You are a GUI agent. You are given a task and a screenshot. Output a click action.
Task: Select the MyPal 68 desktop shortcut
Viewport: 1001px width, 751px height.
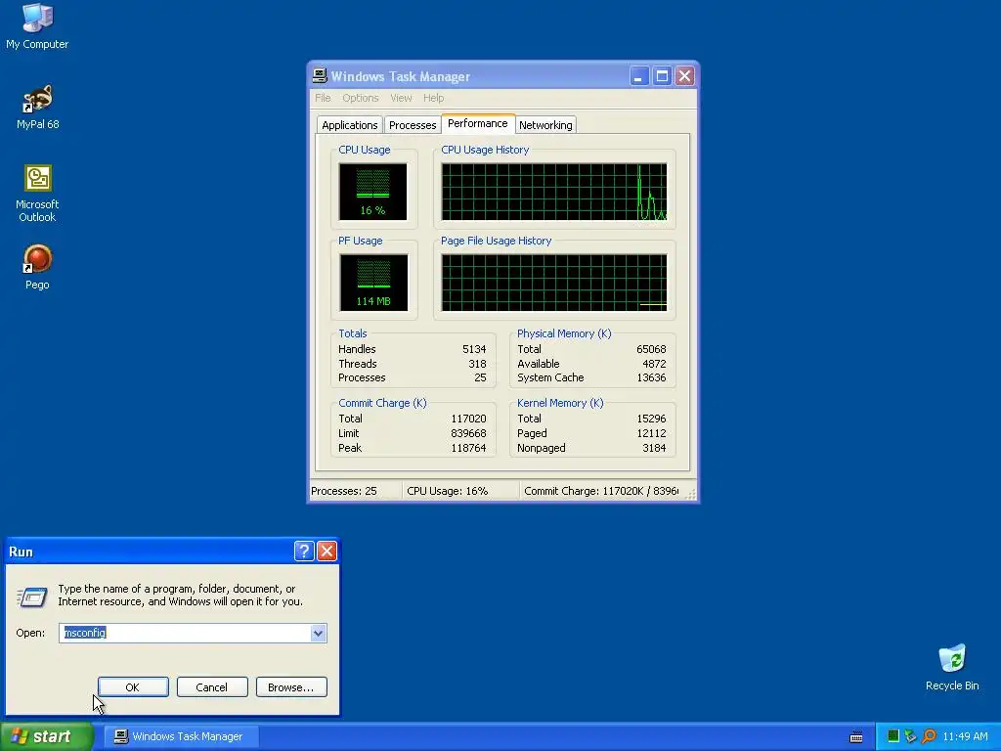[38, 107]
